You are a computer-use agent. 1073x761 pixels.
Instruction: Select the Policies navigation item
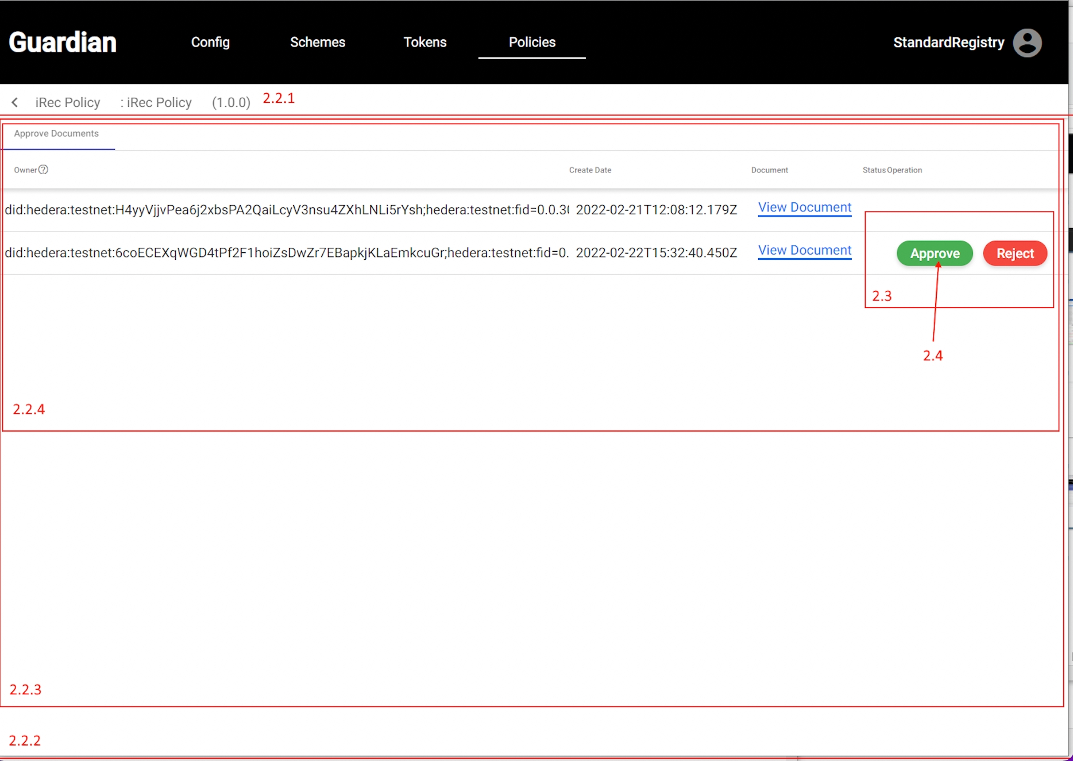click(532, 43)
